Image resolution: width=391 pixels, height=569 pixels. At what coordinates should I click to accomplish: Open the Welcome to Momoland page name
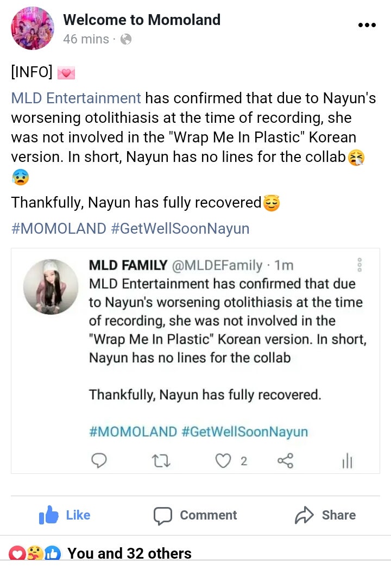click(142, 20)
